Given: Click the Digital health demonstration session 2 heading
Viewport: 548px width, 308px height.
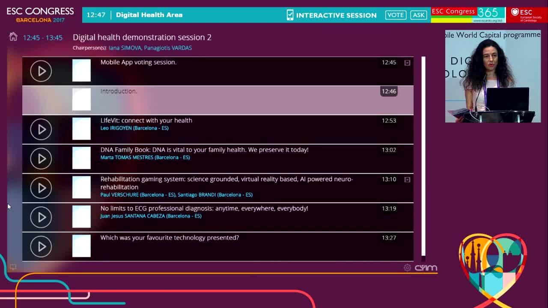Looking at the screenshot, I should pos(142,37).
